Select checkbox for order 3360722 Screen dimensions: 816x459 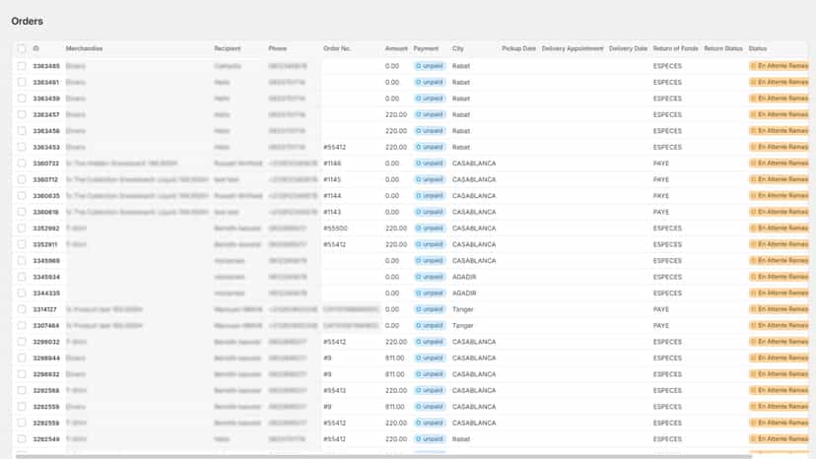pos(22,164)
